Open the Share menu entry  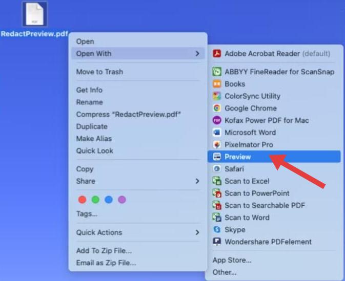point(138,181)
